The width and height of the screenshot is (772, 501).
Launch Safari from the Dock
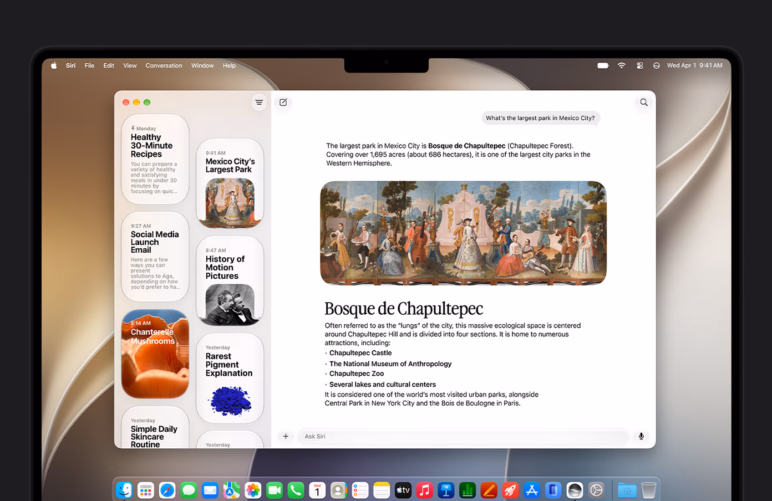click(167, 490)
